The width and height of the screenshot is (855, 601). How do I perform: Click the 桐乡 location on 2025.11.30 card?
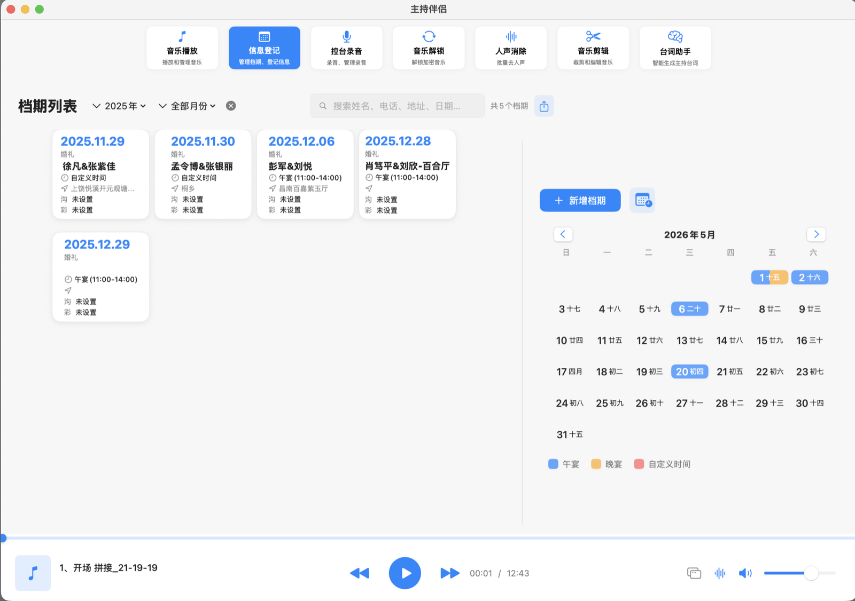(x=188, y=188)
